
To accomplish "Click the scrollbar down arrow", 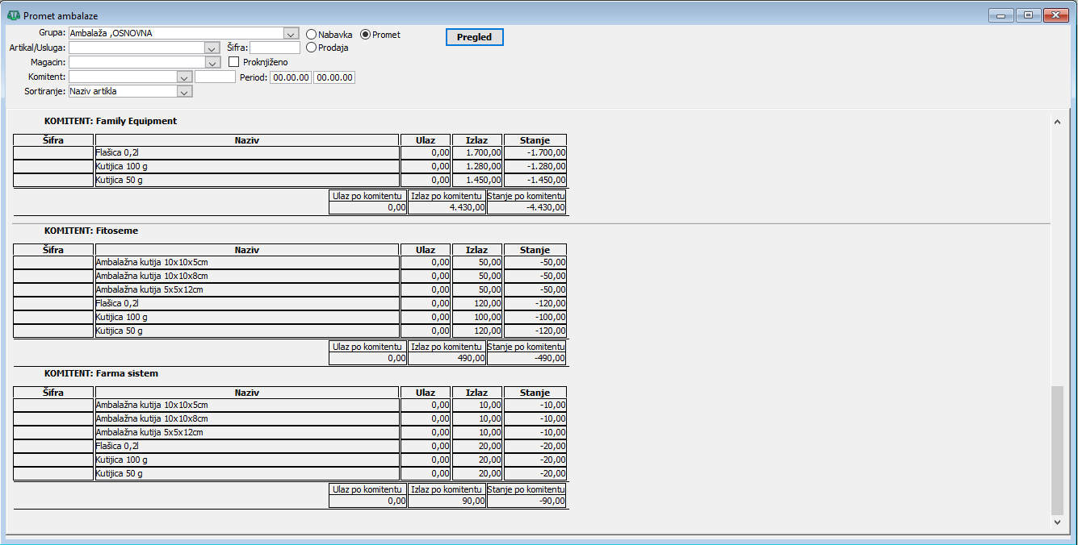I will click(x=1057, y=522).
